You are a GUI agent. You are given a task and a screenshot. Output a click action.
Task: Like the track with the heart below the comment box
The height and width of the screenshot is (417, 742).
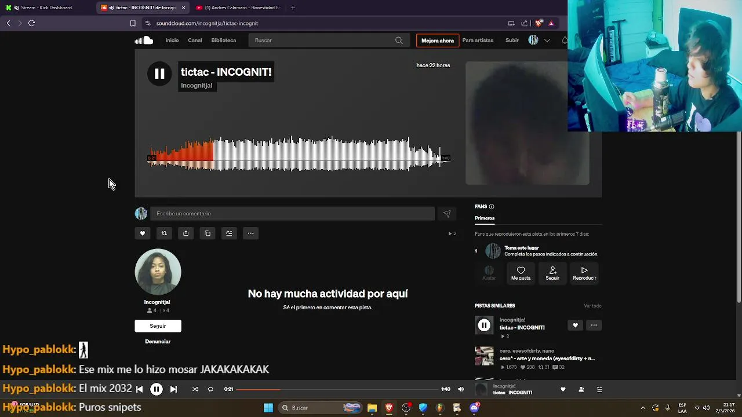tap(143, 233)
